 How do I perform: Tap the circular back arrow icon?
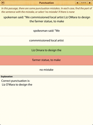3,3
